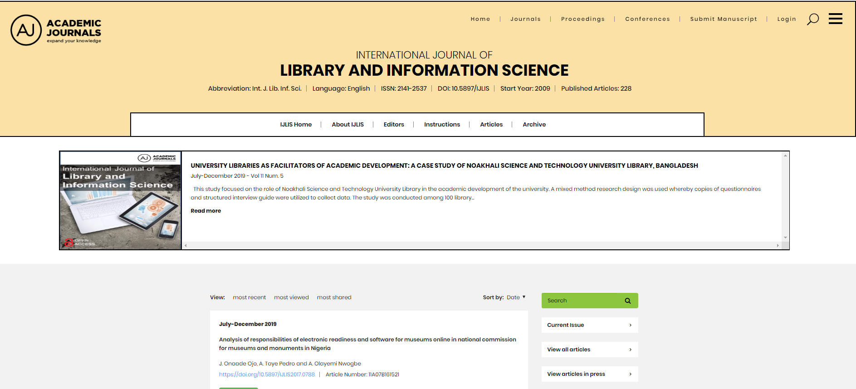Open the Journals menu item
This screenshot has height=389, width=856.
click(x=525, y=19)
